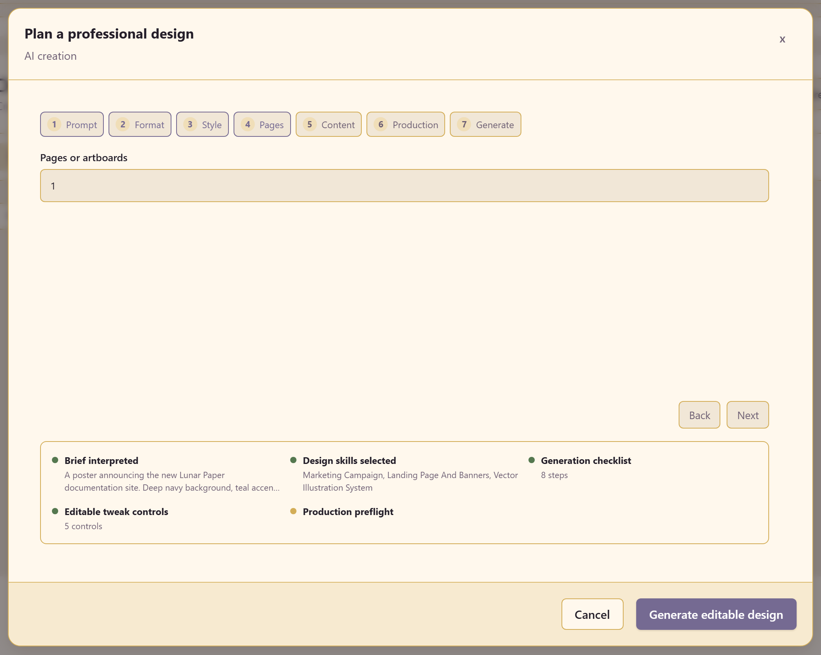Screen dimensions: 821x655
Task: Go to the Prompt step
Action: click(x=72, y=124)
